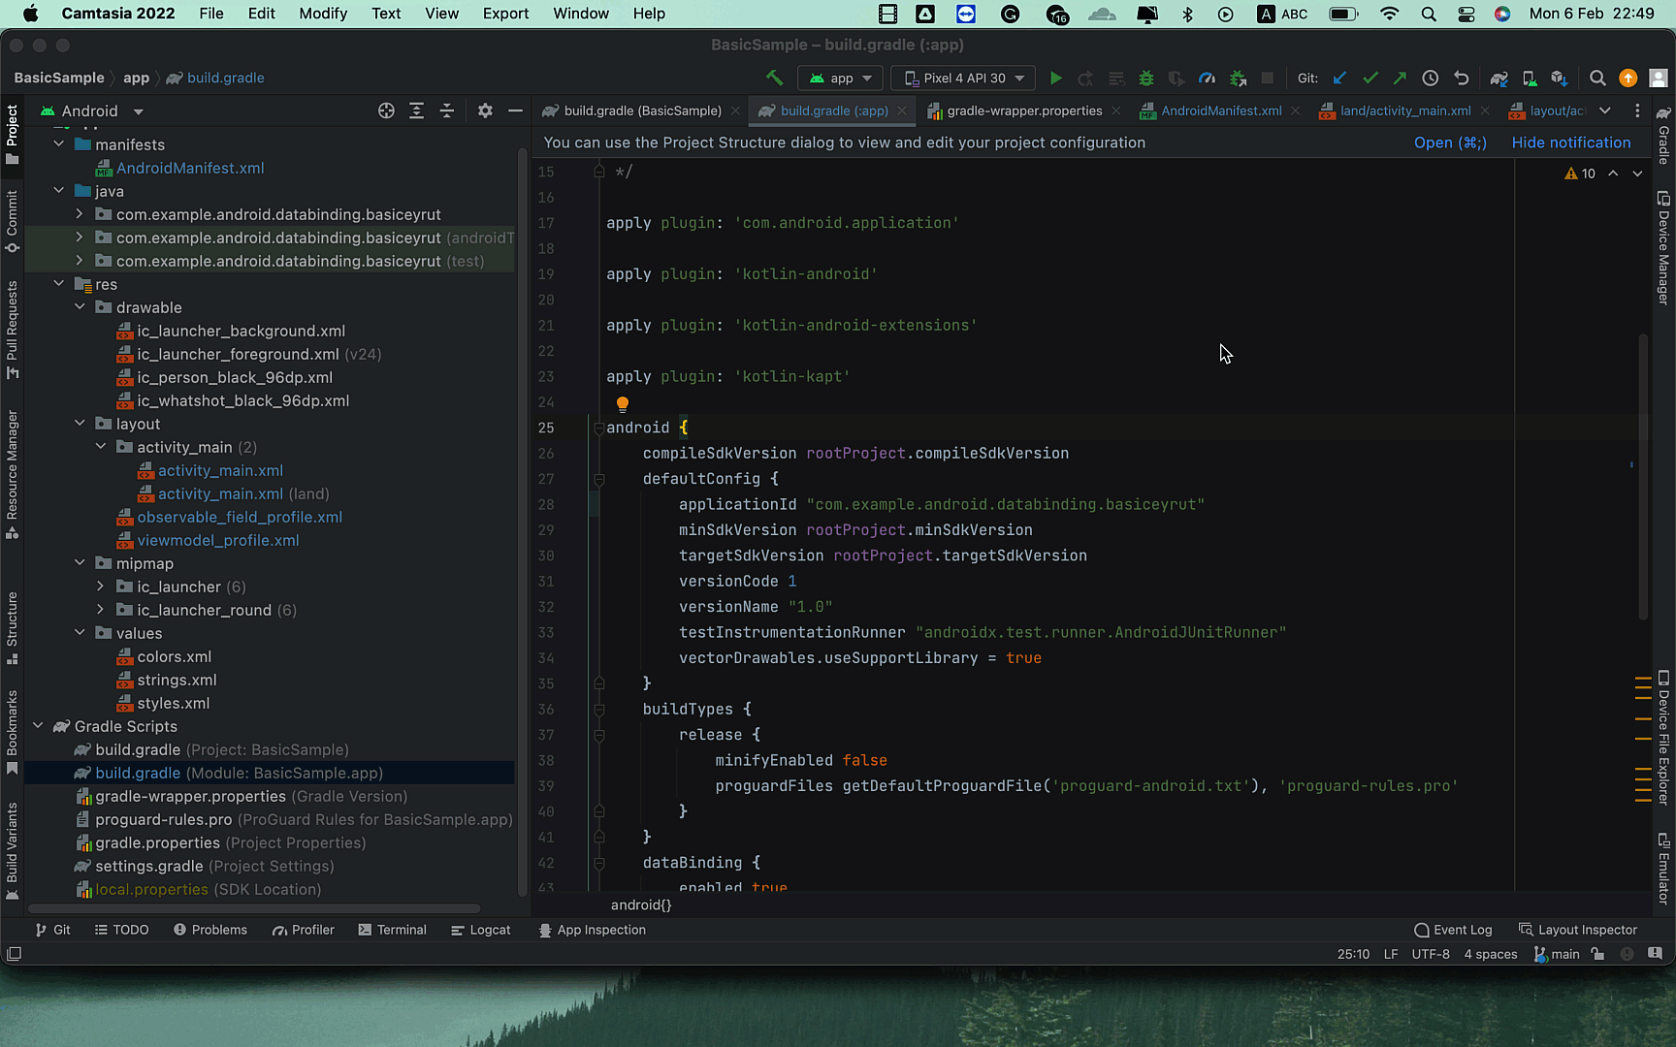Click the Hide notification link

pos(1571,143)
